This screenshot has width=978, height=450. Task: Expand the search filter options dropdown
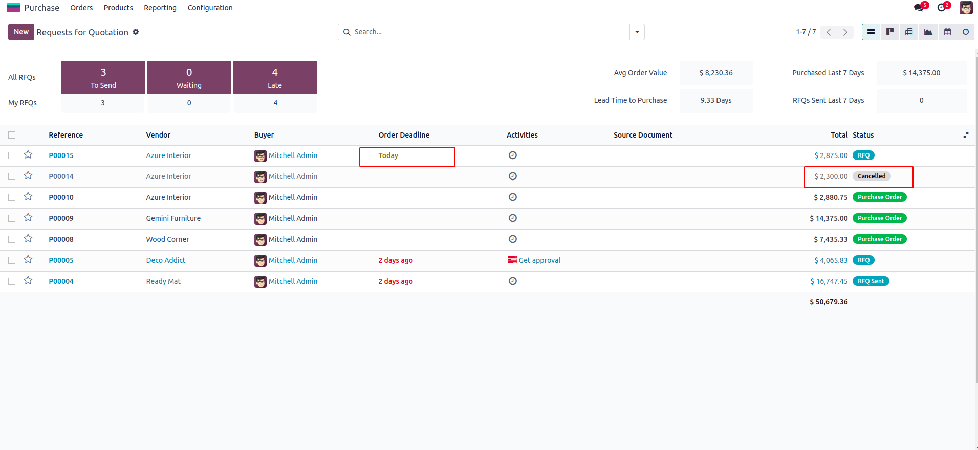[x=637, y=32]
